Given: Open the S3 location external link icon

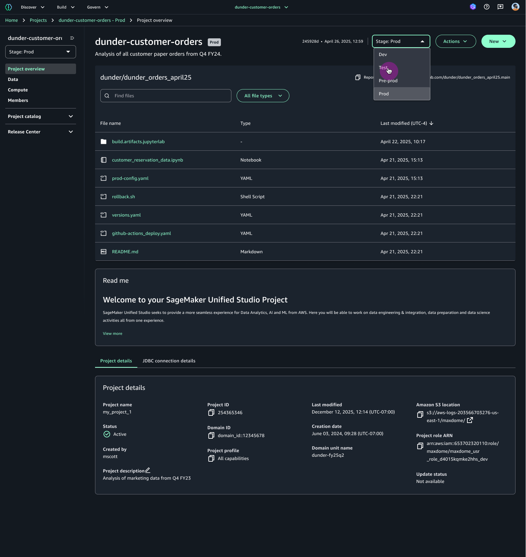Looking at the screenshot, I should pos(470,420).
